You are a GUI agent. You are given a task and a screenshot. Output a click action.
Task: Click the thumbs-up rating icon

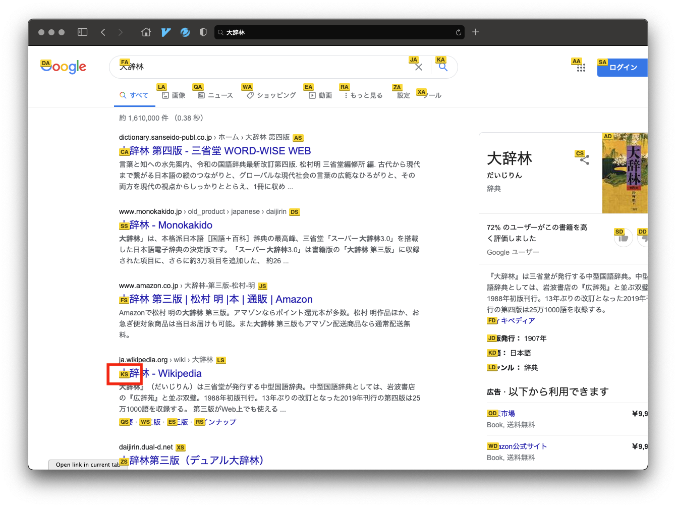(x=623, y=238)
